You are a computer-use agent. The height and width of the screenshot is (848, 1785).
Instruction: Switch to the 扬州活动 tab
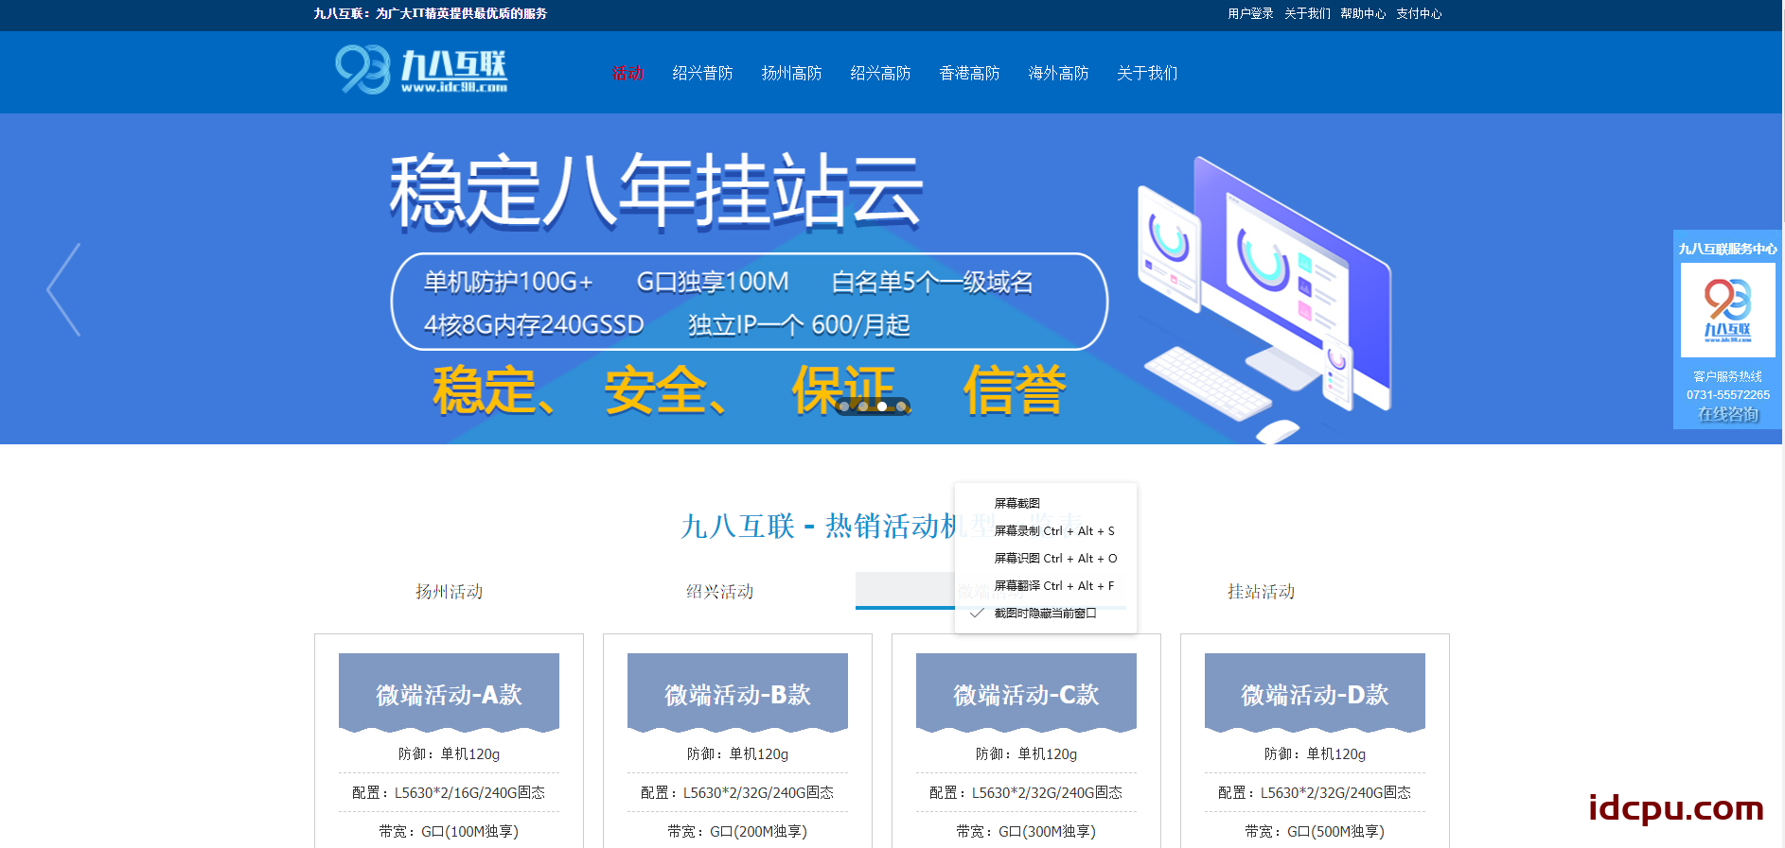449,591
